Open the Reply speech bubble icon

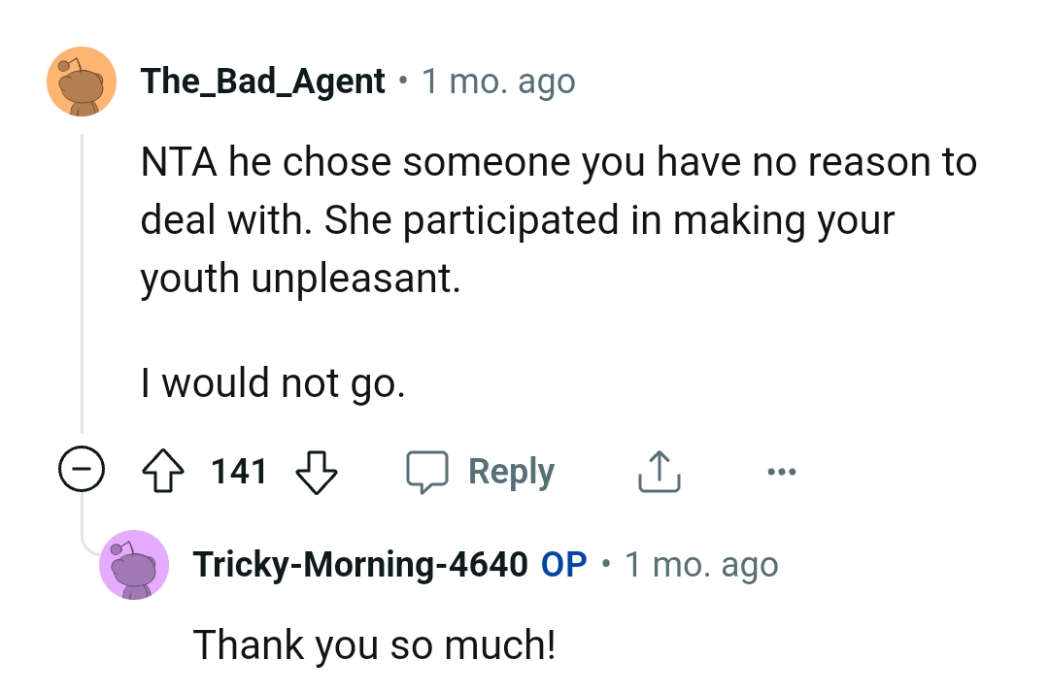430,471
